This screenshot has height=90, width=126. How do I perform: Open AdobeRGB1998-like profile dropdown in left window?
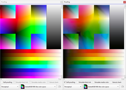pyautogui.click(x=38, y=87)
